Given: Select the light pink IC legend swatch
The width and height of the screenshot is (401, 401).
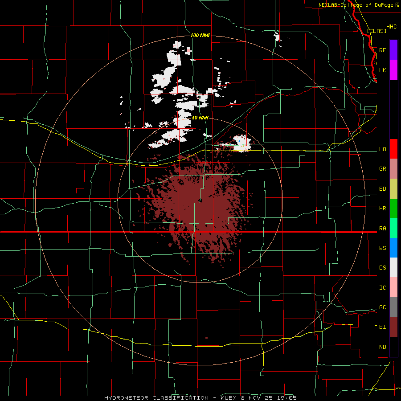Looking at the screenshot, I should pyautogui.click(x=393, y=287).
